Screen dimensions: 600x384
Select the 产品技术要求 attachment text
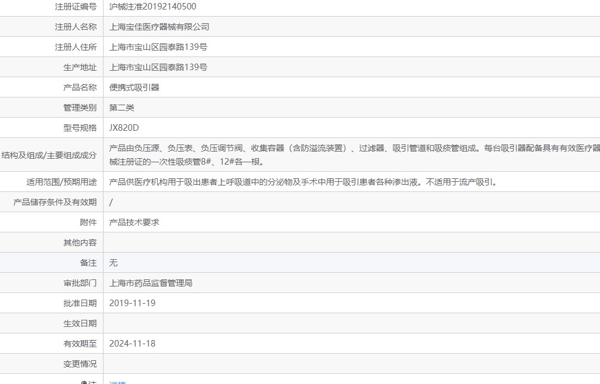pyautogui.click(x=134, y=222)
